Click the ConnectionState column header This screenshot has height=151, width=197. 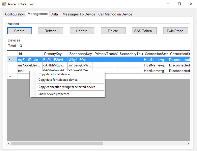179,54
